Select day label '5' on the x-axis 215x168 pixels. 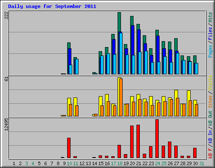(x=39, y=163)
